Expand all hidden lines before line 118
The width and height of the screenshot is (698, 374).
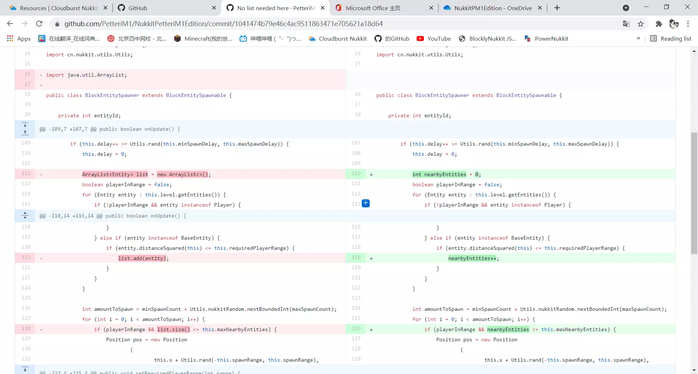pos(25,216)
